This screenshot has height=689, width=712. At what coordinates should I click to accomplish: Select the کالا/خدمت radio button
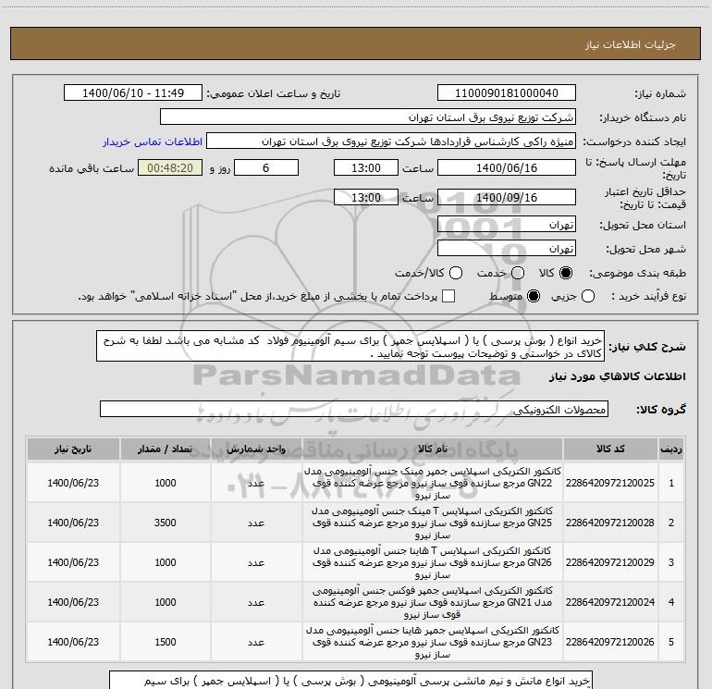pos(456,273)
